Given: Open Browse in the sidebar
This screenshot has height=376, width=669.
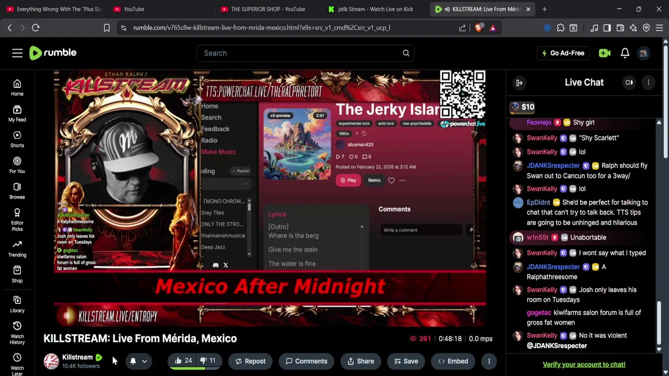Looking at the screenshot, I should point(17,191).
